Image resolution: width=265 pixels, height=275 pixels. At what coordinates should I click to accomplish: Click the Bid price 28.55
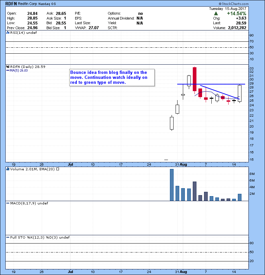(x=61, y=23)
